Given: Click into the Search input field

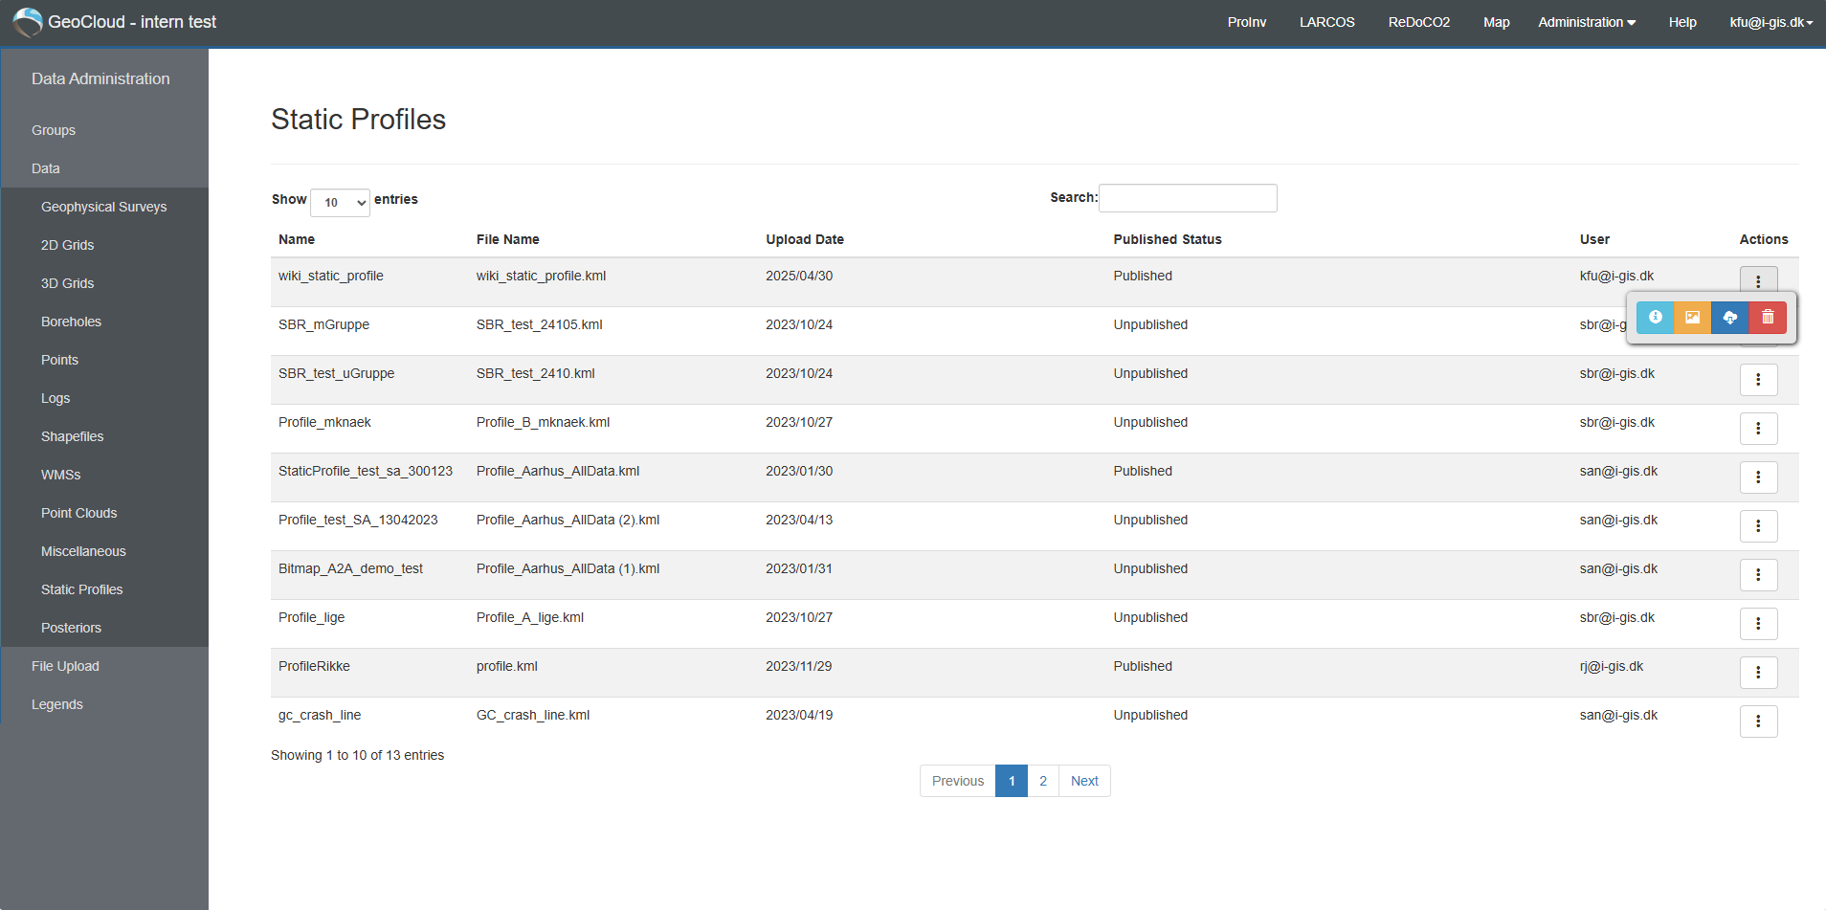Looking at the screenshot, I should tap(1188, 198).
